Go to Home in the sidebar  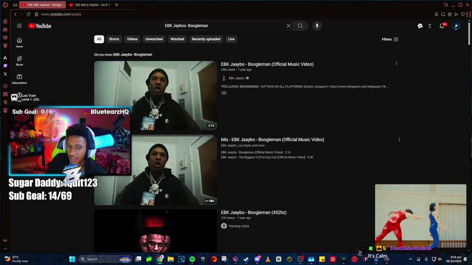pos(19,43)
